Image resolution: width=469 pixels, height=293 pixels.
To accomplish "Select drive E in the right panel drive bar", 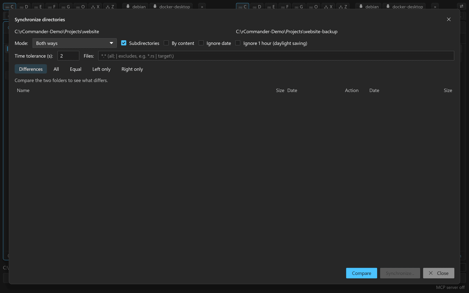I will (x=271, y=6).
